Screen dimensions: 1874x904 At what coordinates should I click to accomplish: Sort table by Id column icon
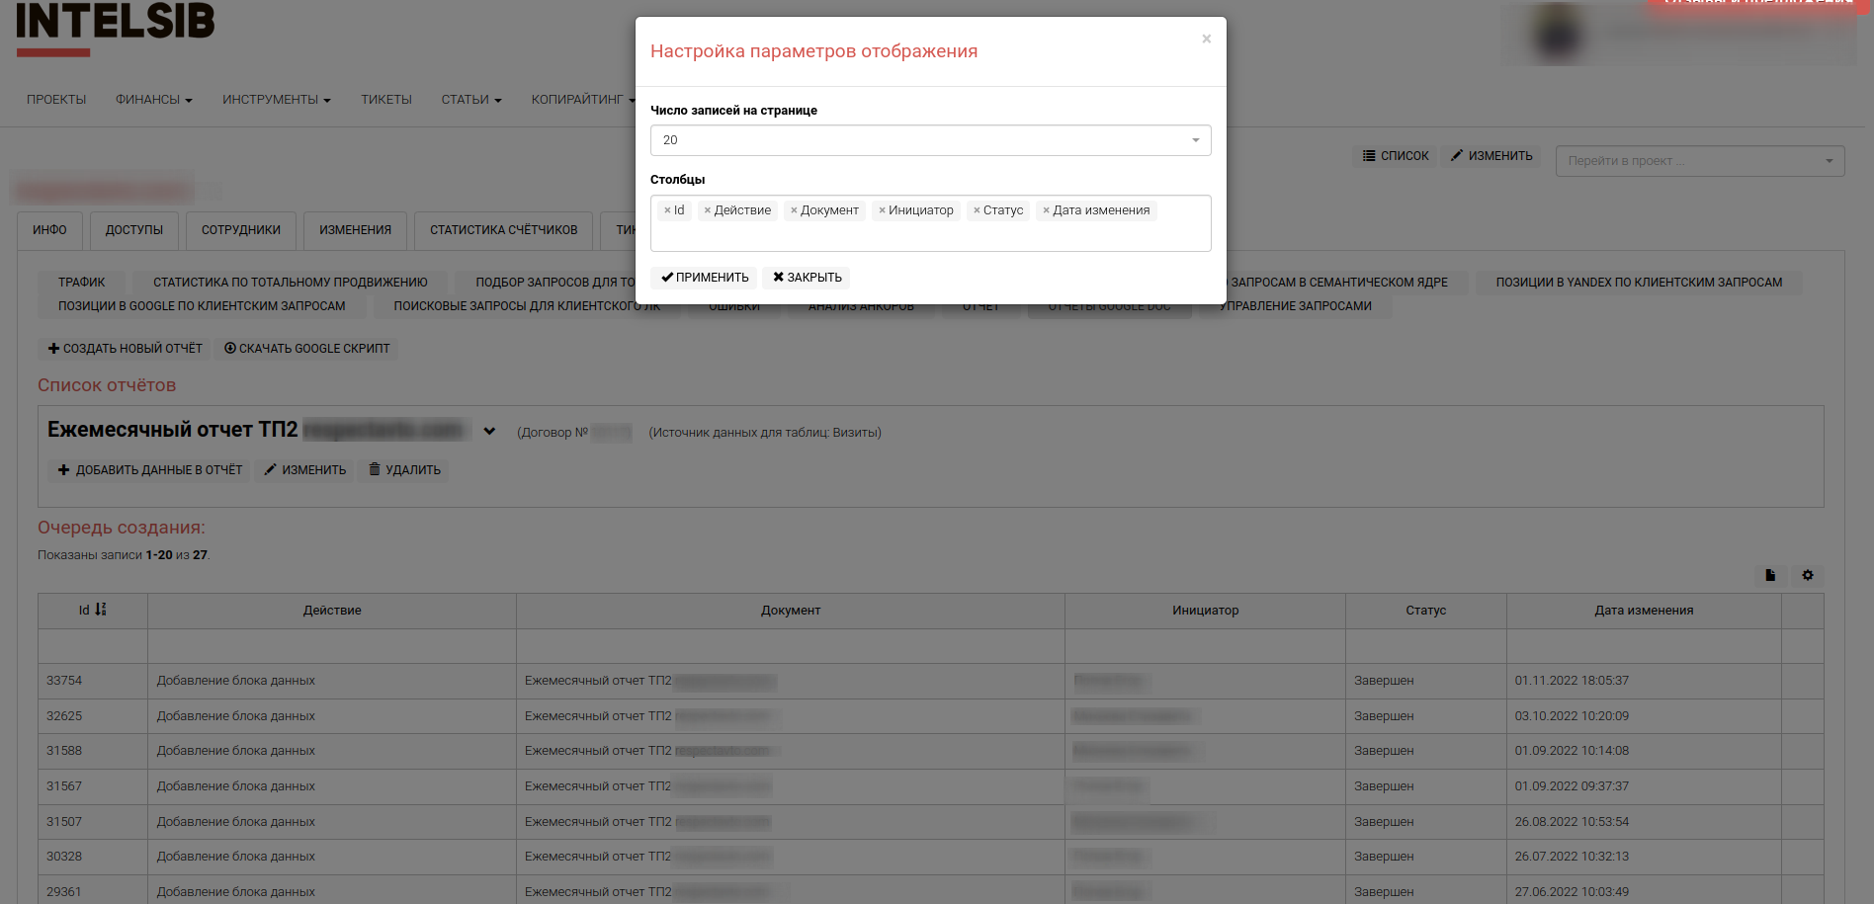[100, 610]
